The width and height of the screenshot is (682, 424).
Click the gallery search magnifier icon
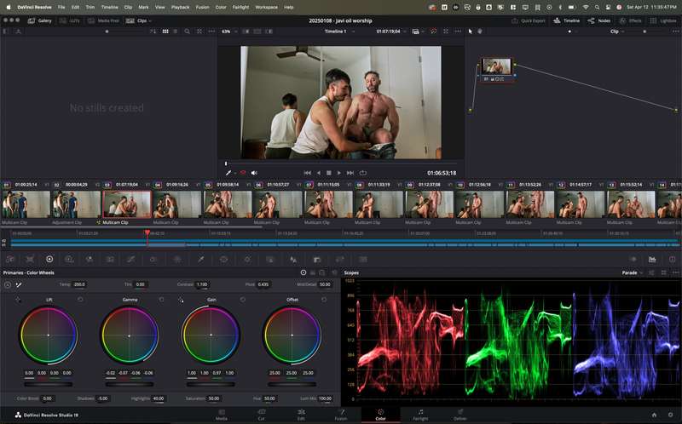click(x=187, y=32)
